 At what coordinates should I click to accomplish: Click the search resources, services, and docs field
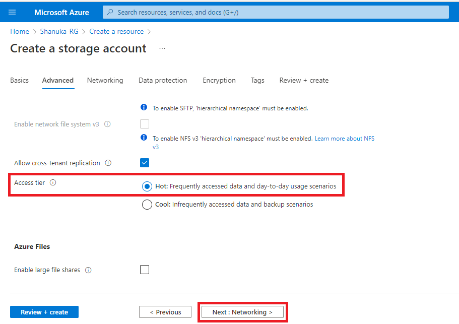click(276, 12)
